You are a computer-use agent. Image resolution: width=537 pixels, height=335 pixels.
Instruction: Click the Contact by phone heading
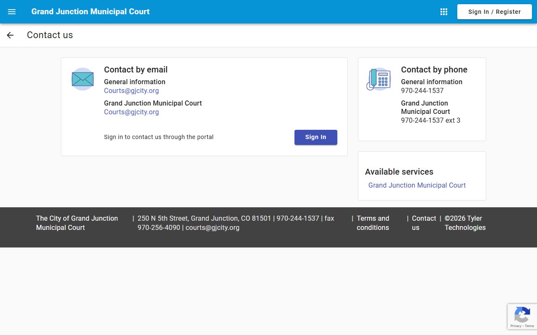(x=434, y=70)
